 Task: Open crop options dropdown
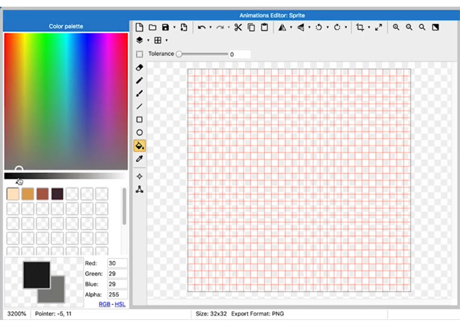369,28
